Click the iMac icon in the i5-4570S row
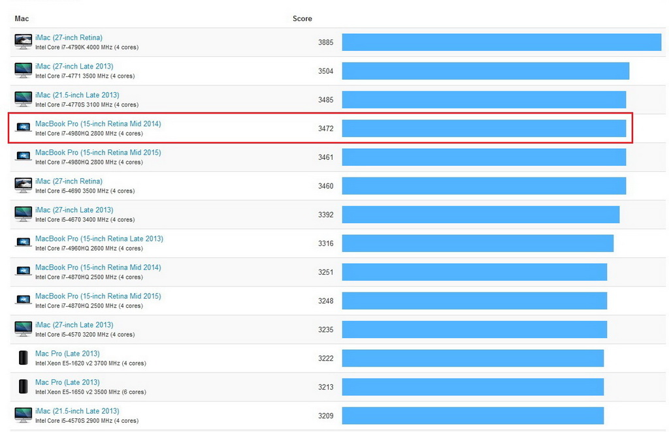 click(x=23, y=416)
